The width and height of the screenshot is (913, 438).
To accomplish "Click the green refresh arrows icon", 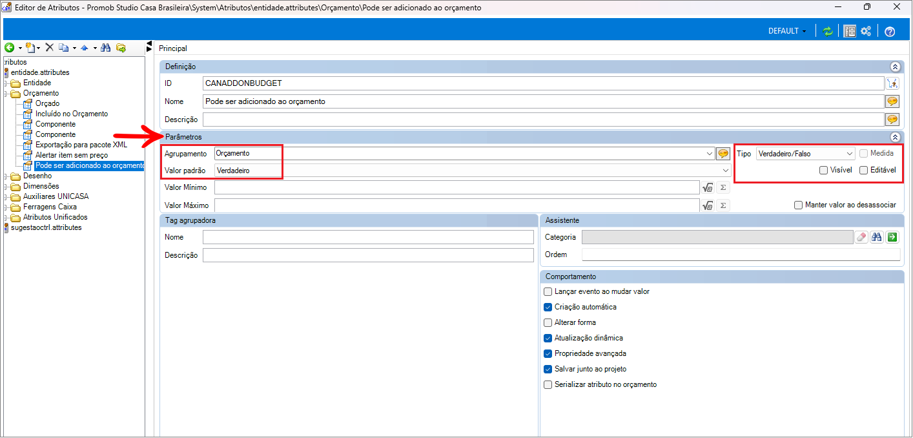I will pos(827,31).
